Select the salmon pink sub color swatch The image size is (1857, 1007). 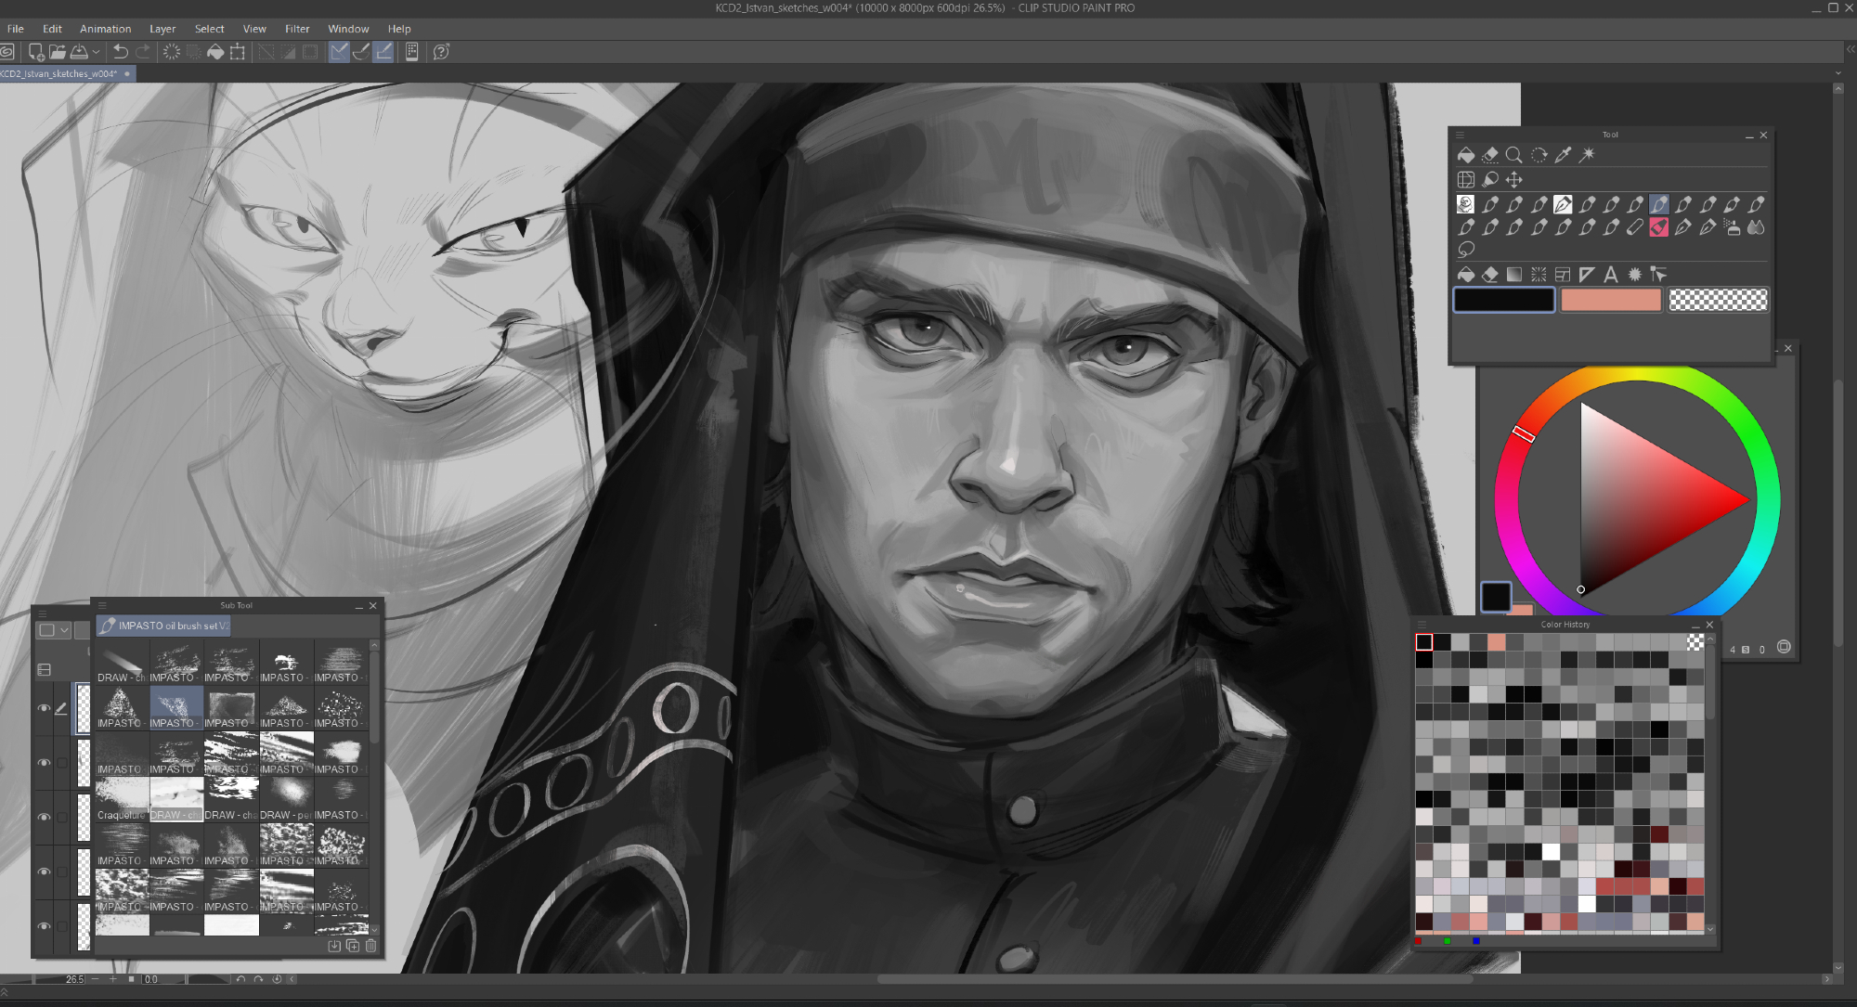(1610, 300)
